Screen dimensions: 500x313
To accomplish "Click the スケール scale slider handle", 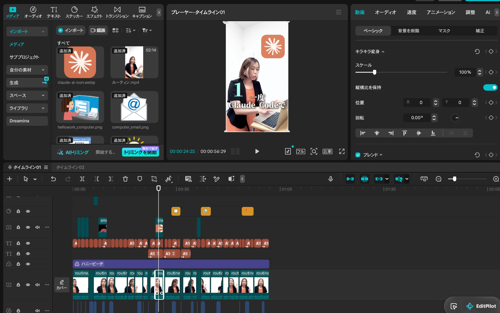I will point(374,72).
